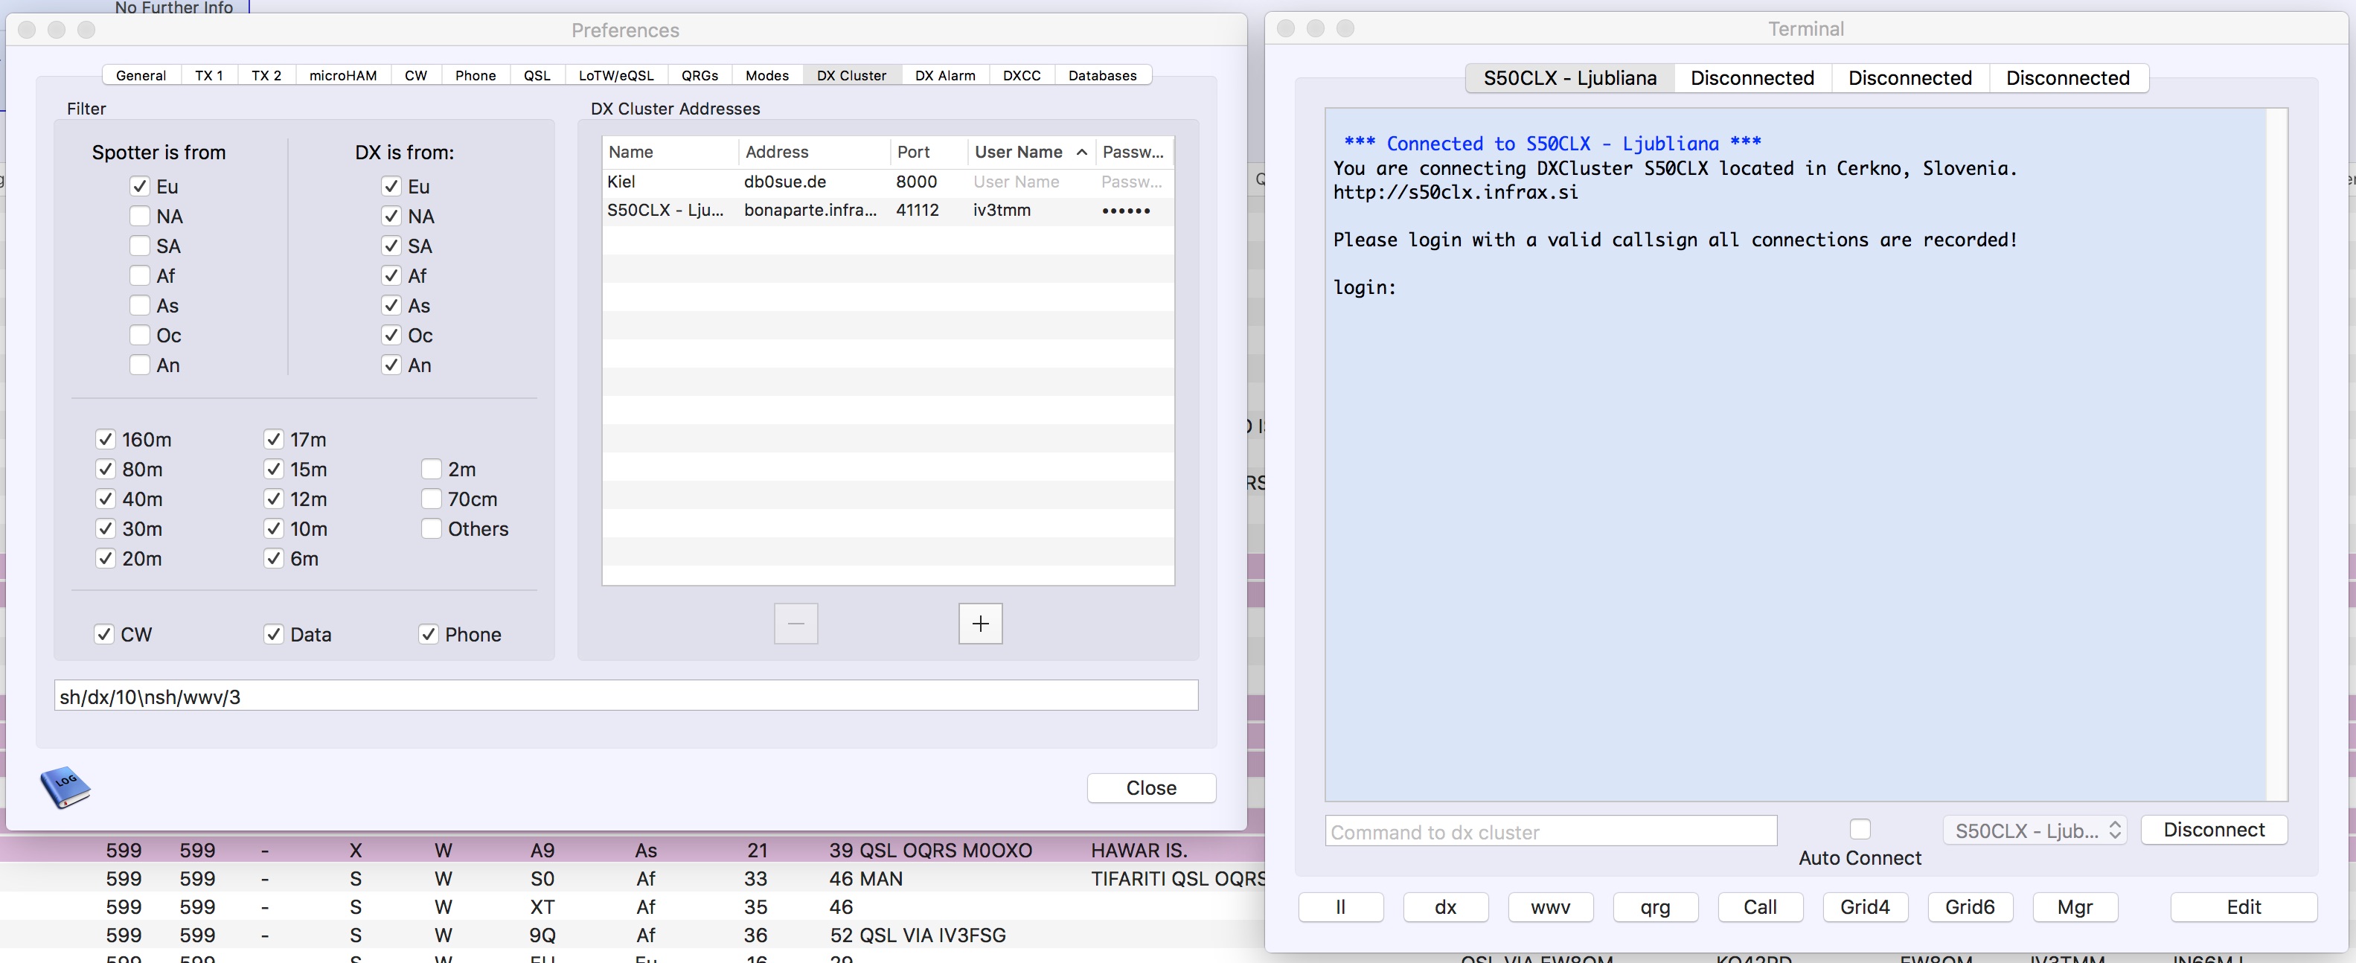Image resolution: width=2356 pixels, height=963 pixels.
Task: Open the QRGs preferences tab
Action: 700,76
